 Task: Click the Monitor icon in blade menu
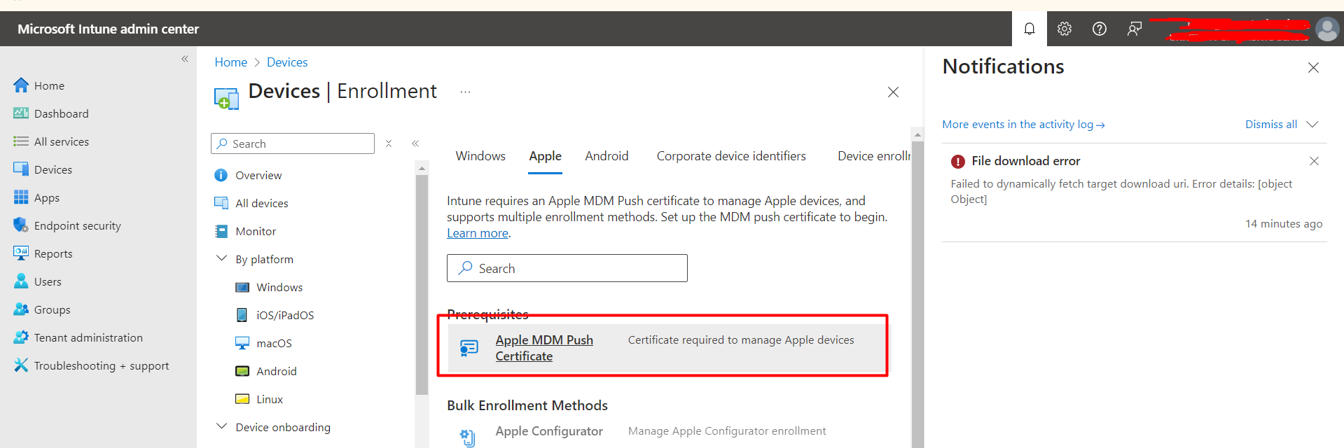pos(221,231)
